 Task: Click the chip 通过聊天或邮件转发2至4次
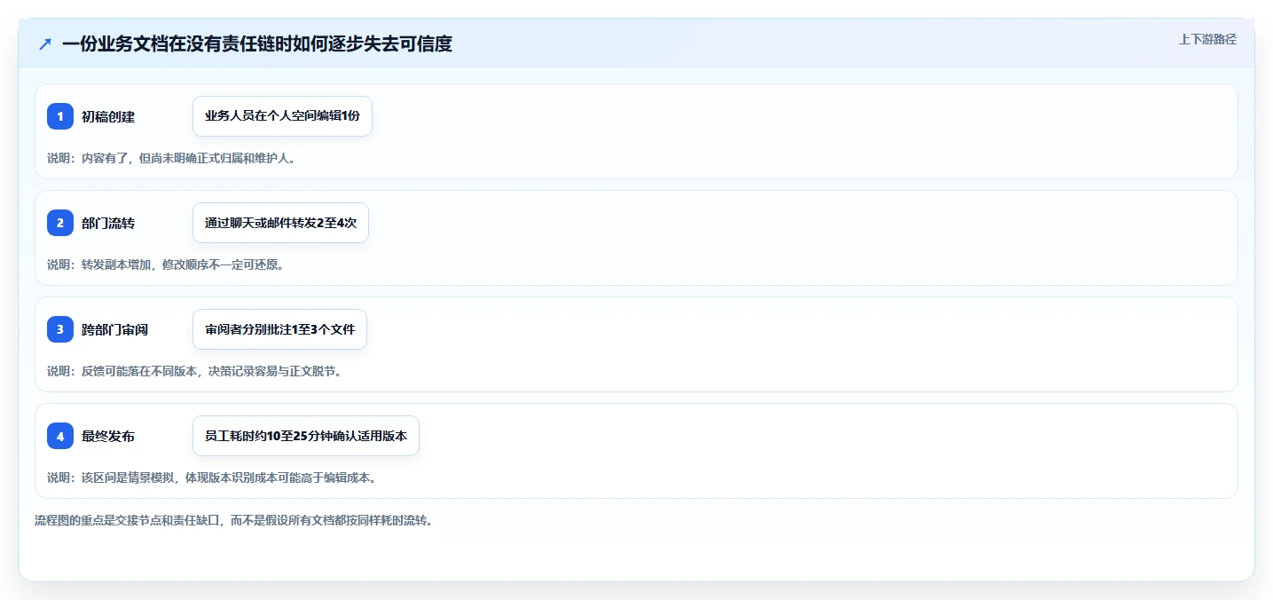[x=280, y=223]
